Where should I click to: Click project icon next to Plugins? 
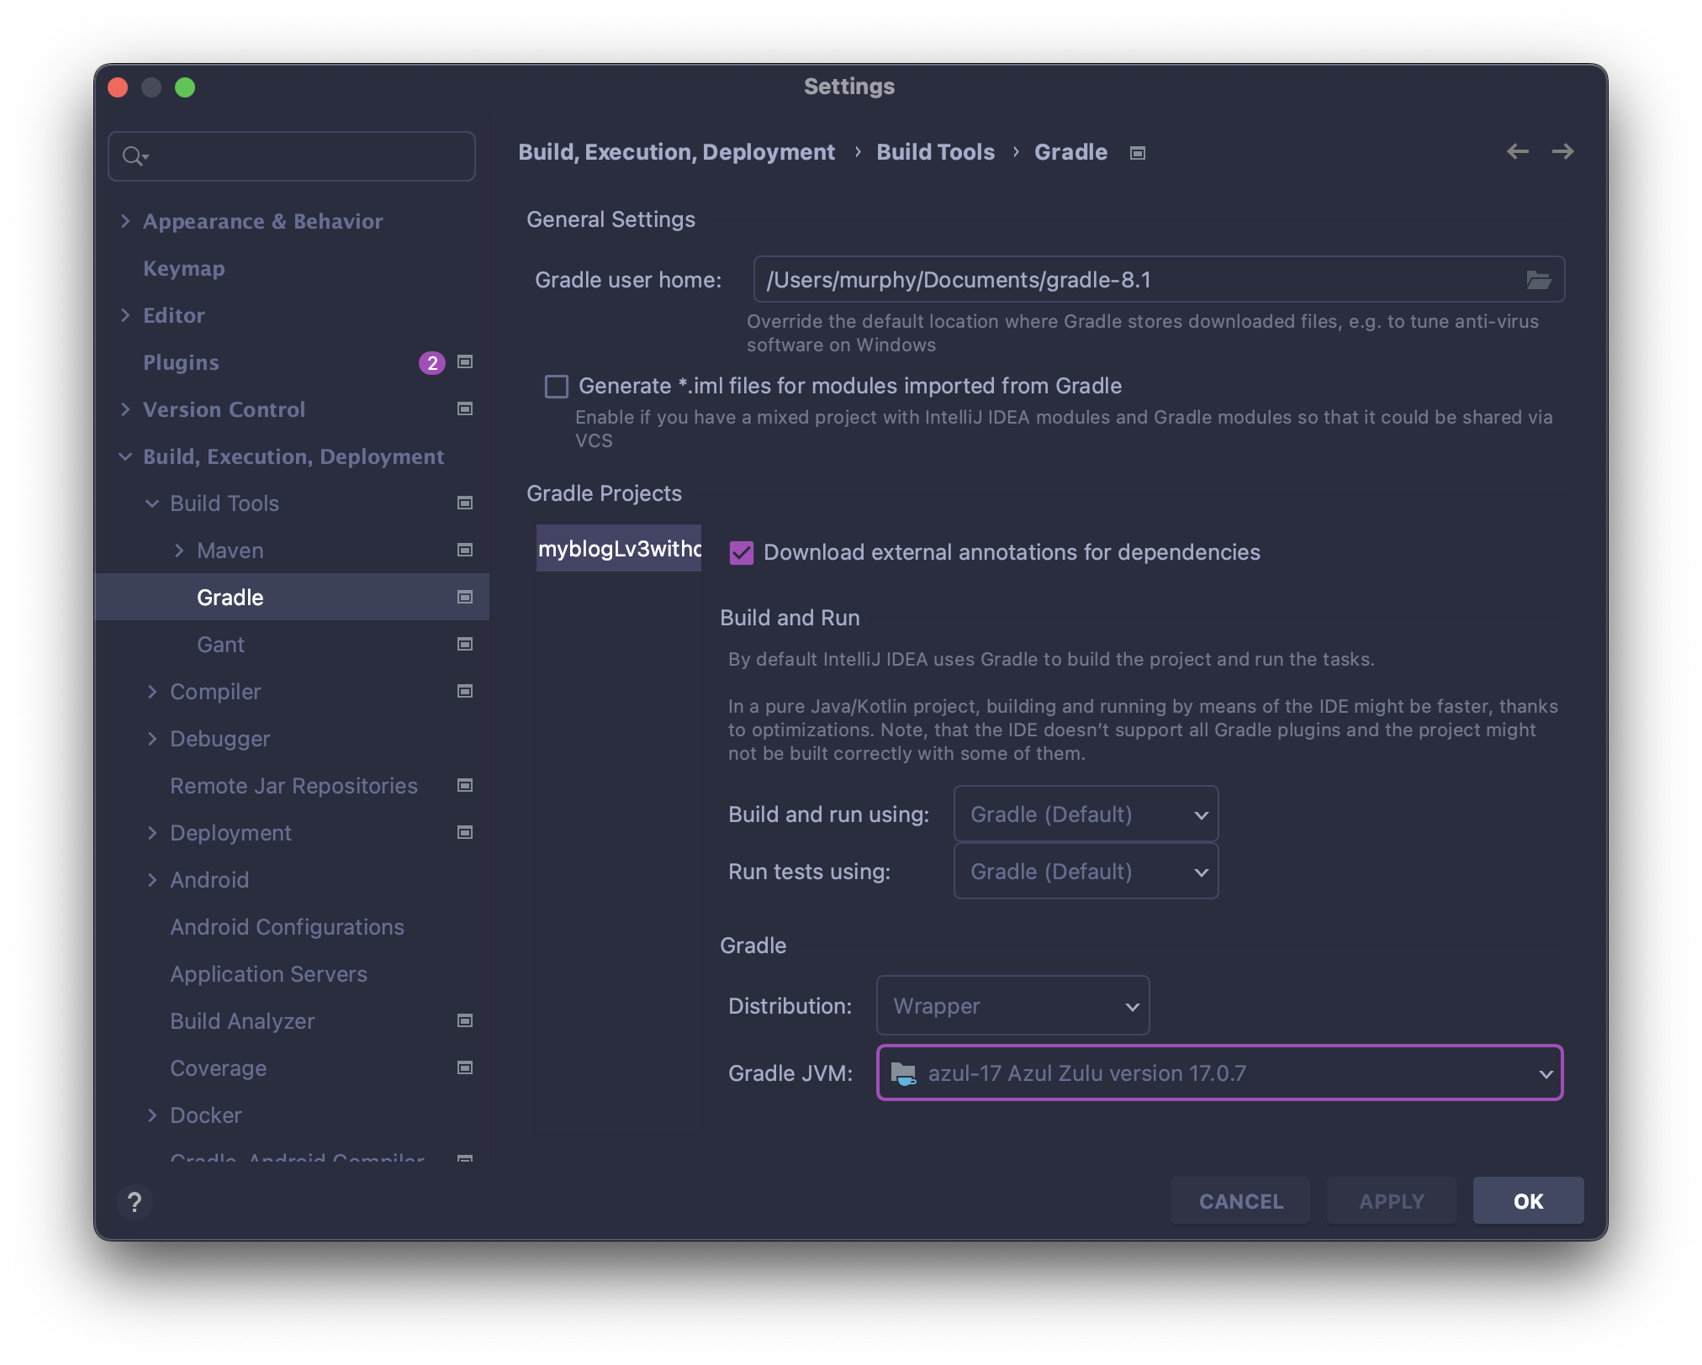click(464, 361)
